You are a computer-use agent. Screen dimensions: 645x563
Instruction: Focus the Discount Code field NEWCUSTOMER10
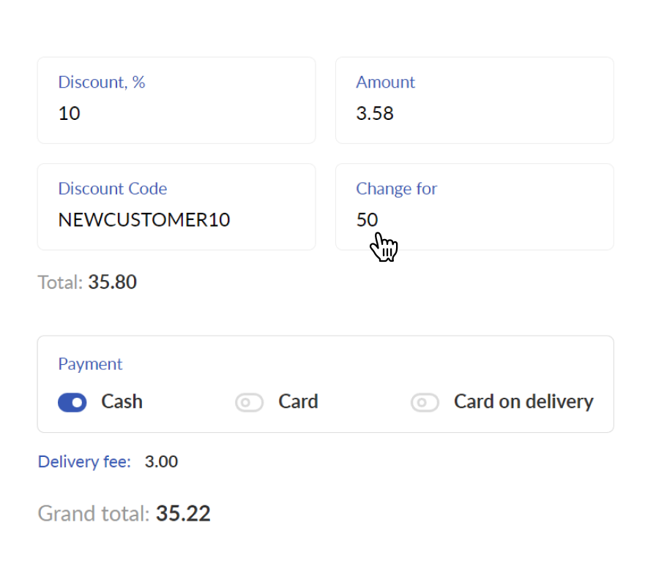pyautogui.click(x=176, y=207)
